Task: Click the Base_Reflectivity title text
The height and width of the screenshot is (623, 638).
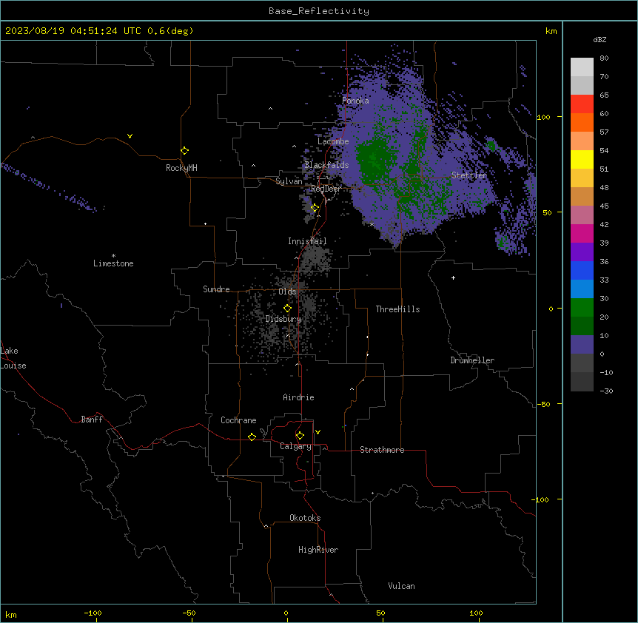Action: (x=319, y=11)
